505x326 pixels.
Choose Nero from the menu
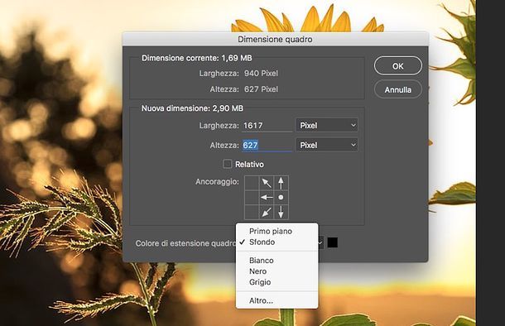pos(277,271)
